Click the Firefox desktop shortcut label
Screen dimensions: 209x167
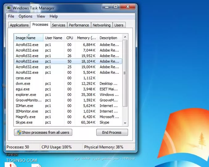point(12,154)
